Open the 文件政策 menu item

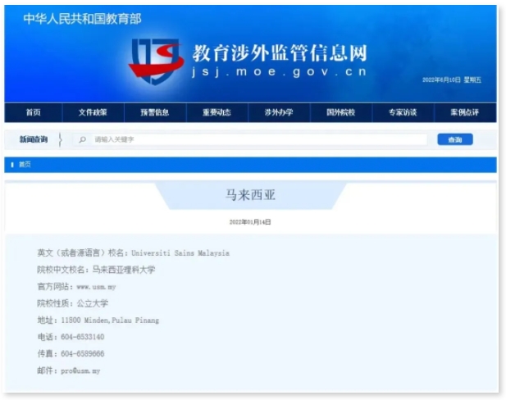pyautogui.click(x=93, y=112)
